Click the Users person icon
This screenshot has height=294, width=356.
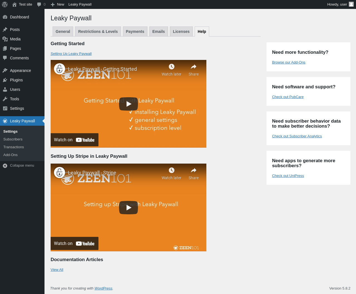tap(5, 89)
